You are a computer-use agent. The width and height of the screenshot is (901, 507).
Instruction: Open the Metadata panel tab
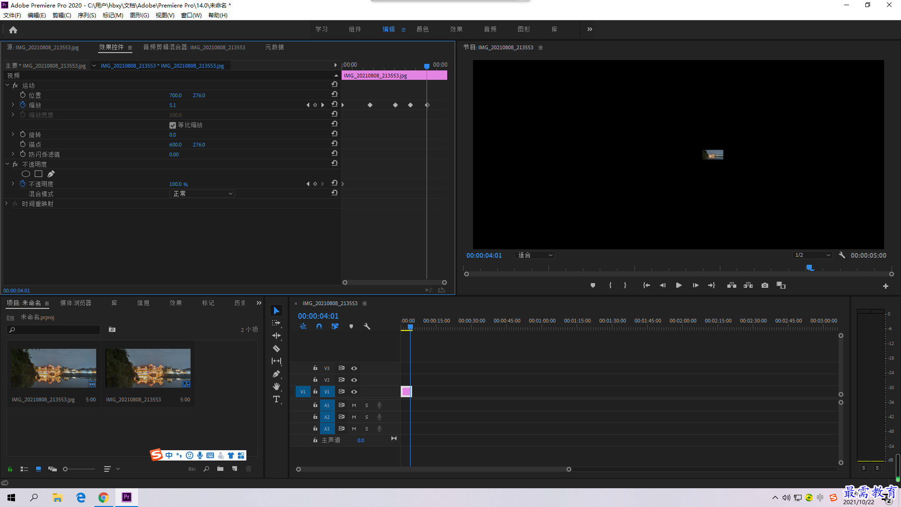(x=275, y=47)
